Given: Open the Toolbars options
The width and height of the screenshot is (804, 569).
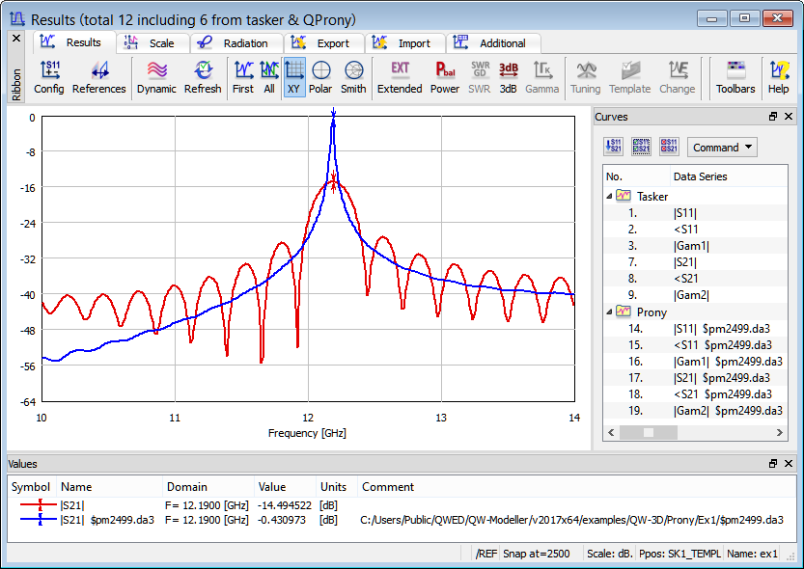Looking at the screenshot, I should [x=735, y=77].
